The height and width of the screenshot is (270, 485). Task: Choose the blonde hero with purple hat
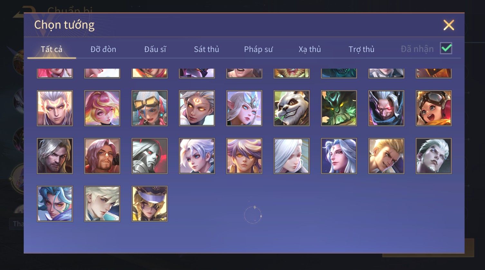tap(149, 204)
